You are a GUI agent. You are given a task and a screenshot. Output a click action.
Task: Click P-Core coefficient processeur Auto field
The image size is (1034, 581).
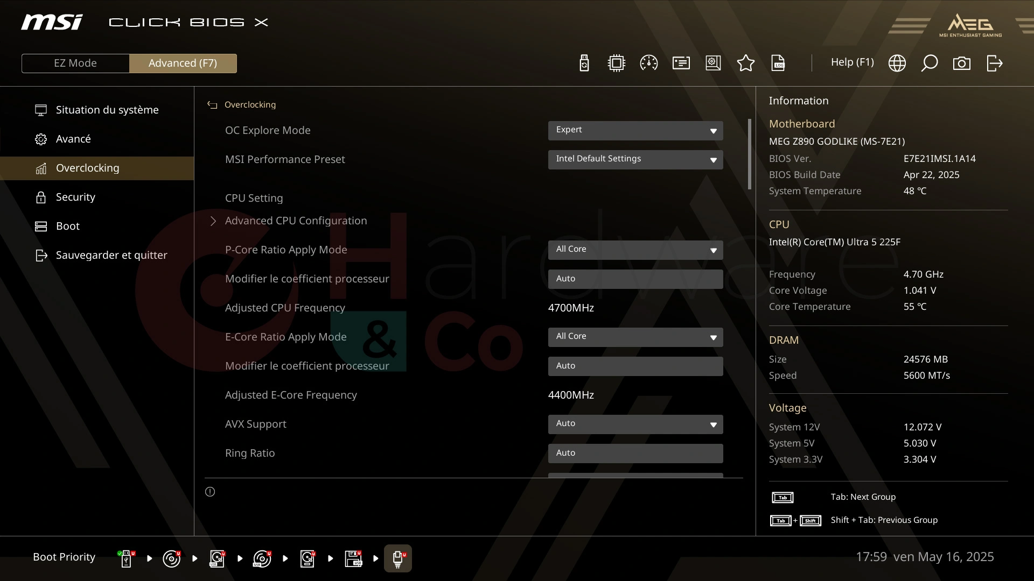pos(635,279)
